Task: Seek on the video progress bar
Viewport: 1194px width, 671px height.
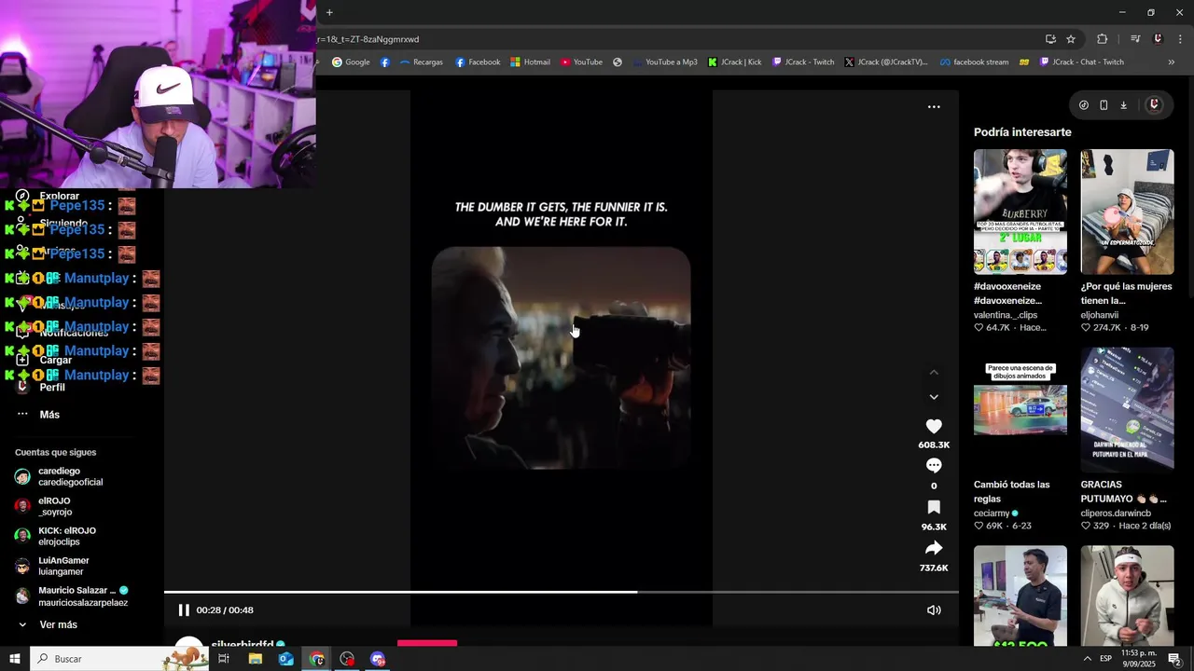Action: tap(562, 592)
